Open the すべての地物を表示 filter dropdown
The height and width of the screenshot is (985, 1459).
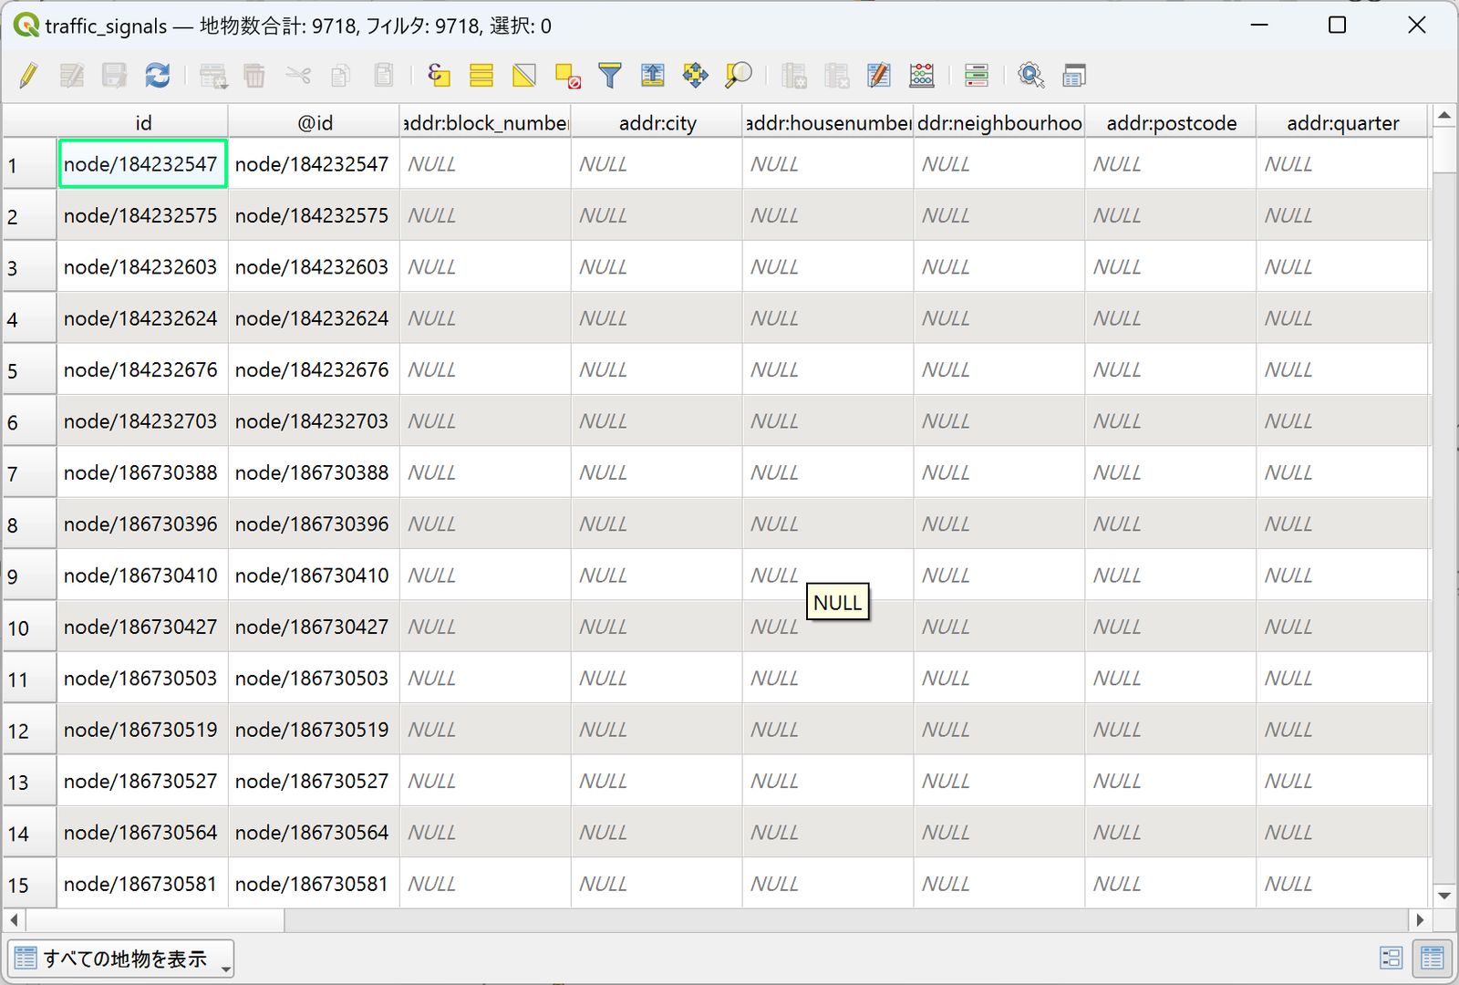pos(121,959)
